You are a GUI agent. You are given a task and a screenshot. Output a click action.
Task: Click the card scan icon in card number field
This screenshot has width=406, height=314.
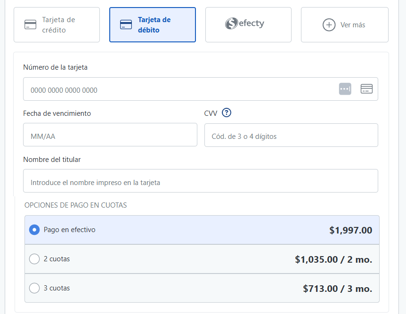(x=366, y=89)
